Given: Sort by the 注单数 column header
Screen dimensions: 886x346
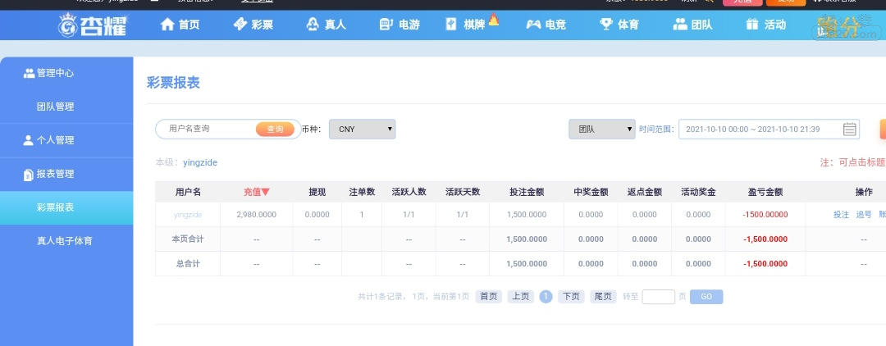Looking at the screenshot, I should coord(362,192).
